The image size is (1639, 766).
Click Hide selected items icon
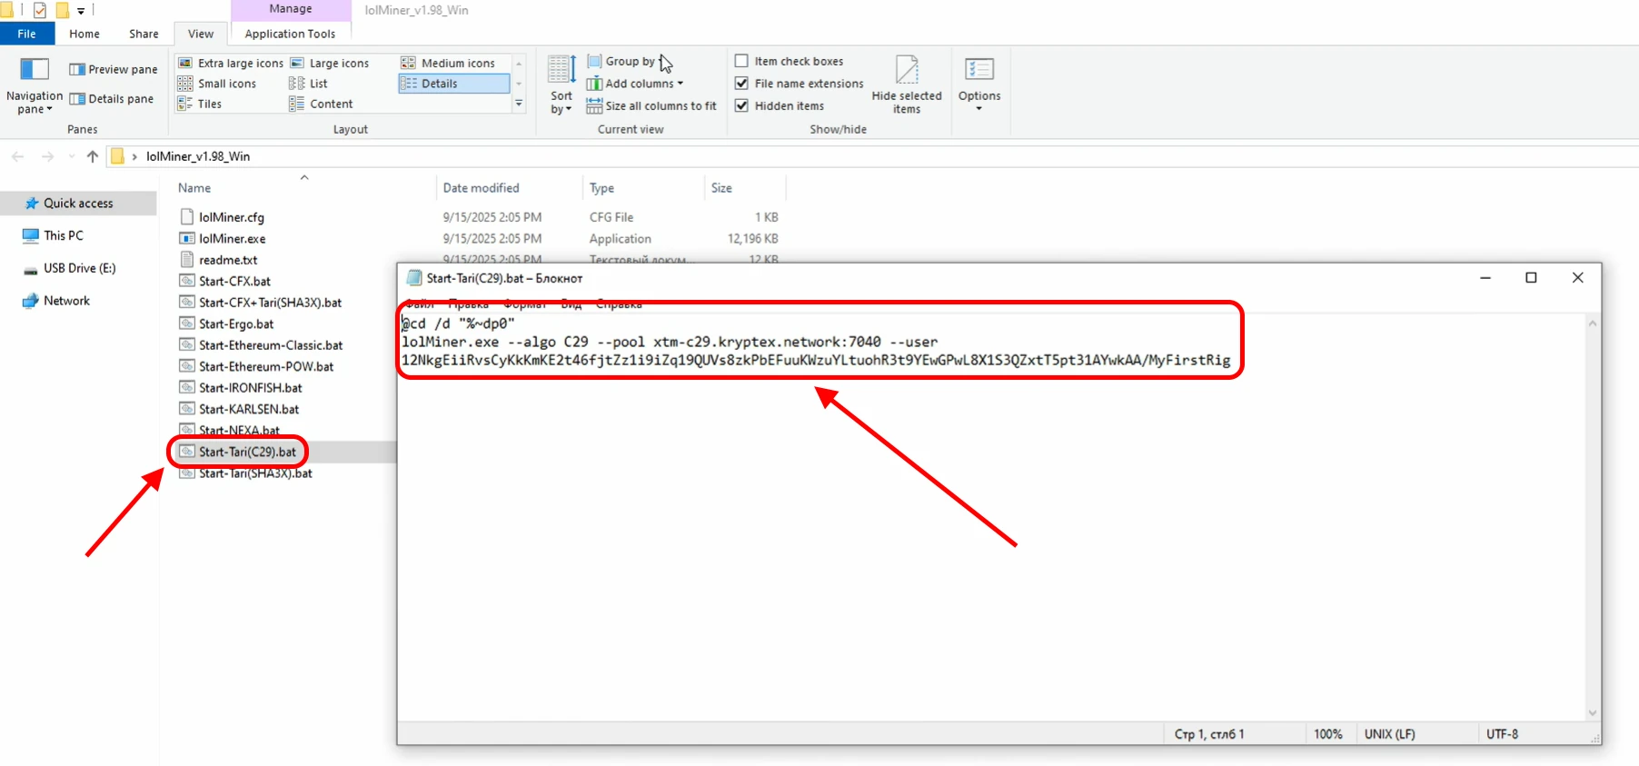point(906,72)
